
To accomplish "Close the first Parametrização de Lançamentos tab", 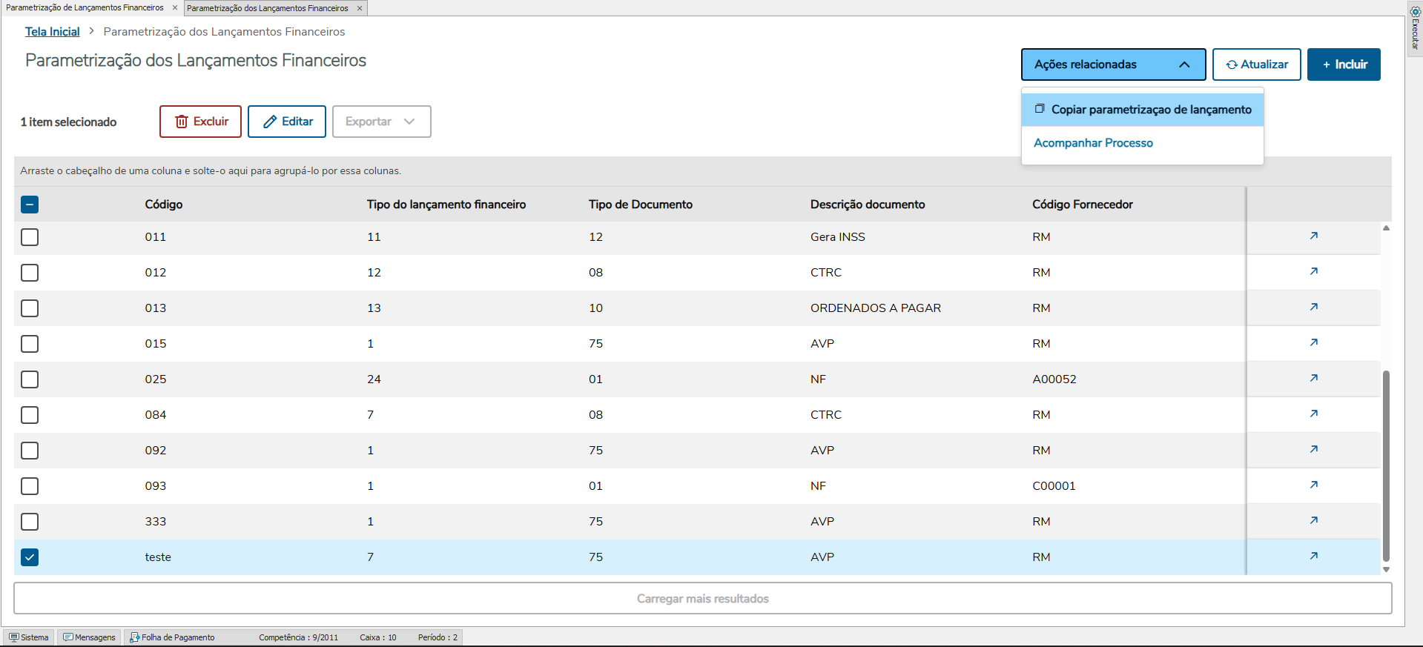I will 175,8.
